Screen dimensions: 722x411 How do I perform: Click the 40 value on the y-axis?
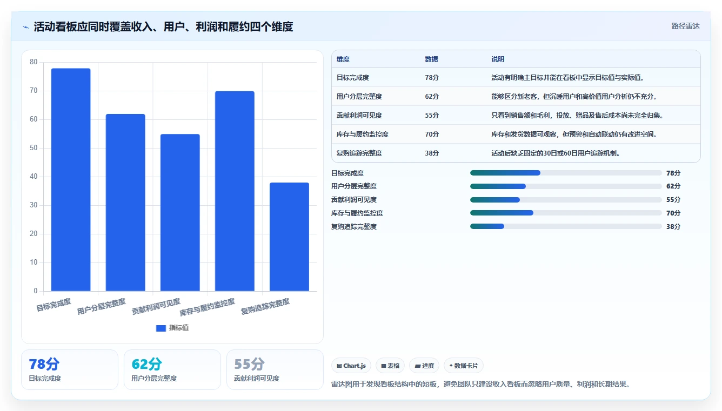[x=34, y=177]
